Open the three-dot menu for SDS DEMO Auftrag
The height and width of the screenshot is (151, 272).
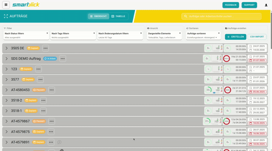63,59
